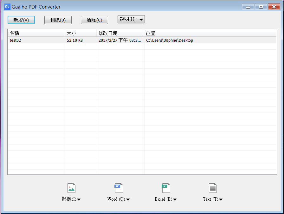This screenshot has width=284, height=214.
Task: Click the 新增(A) add button
Action: click(x=21, y=20)
